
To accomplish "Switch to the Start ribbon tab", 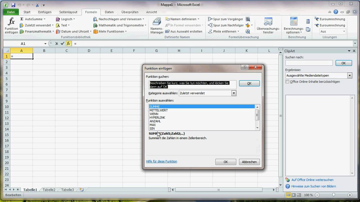I will [x=27, y=12].
